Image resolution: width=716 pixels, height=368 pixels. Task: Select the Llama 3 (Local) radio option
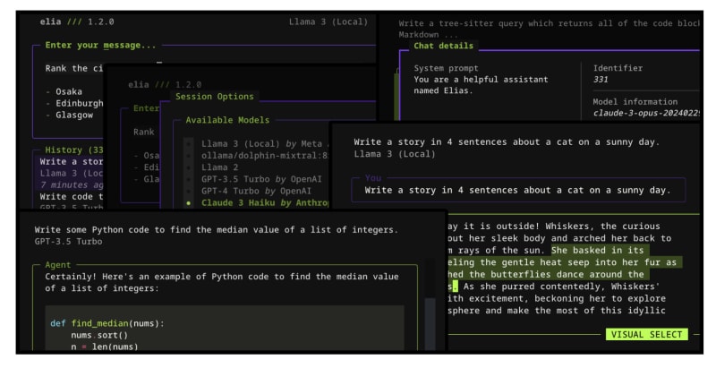(187, 141)
